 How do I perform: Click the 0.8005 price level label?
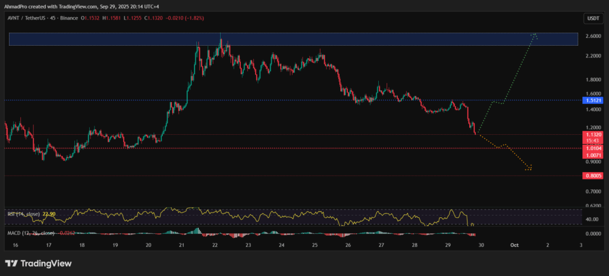tap(594, 176)
